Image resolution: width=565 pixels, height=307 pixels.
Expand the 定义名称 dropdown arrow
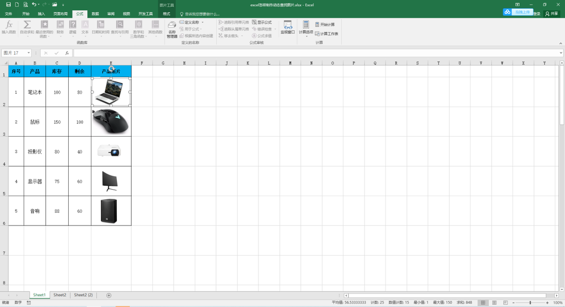click(x=202, y=22)
